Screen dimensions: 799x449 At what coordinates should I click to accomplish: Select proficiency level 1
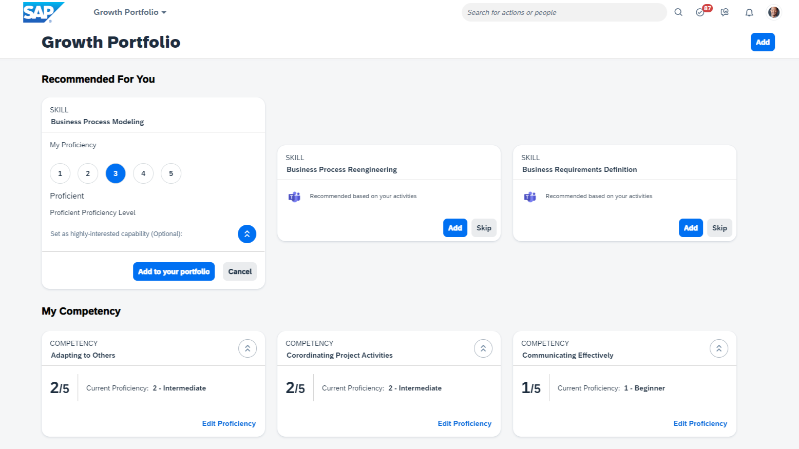tap(60, 173)
